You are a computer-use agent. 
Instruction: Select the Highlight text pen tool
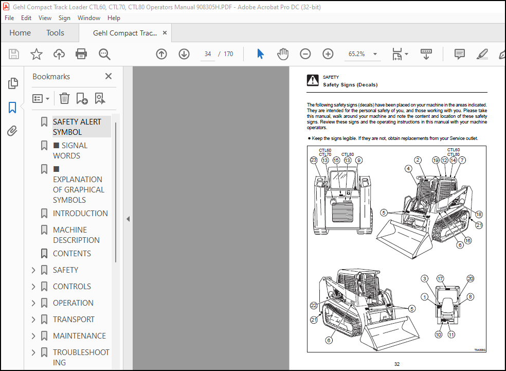482,54
